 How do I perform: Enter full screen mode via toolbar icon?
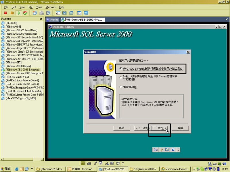71,13
